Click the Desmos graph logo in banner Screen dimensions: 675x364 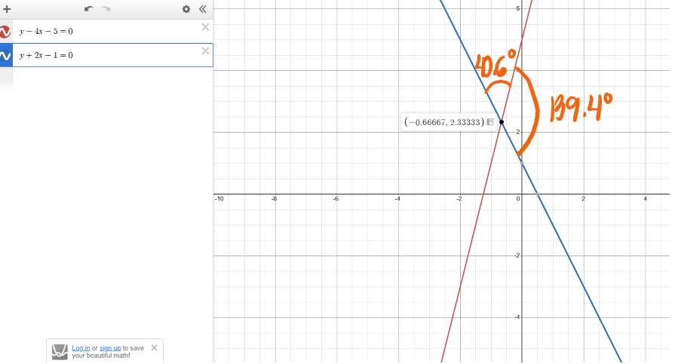[60, 351]
